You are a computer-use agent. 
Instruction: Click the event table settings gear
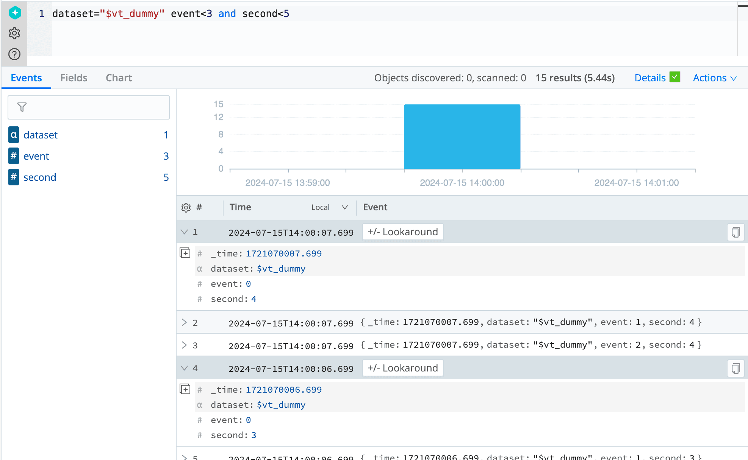point(186,207)
